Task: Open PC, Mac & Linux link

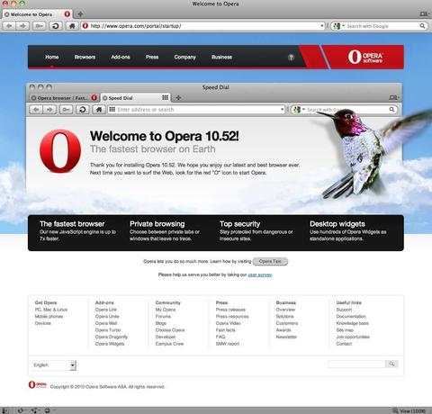Action: (x=51, y=310)
